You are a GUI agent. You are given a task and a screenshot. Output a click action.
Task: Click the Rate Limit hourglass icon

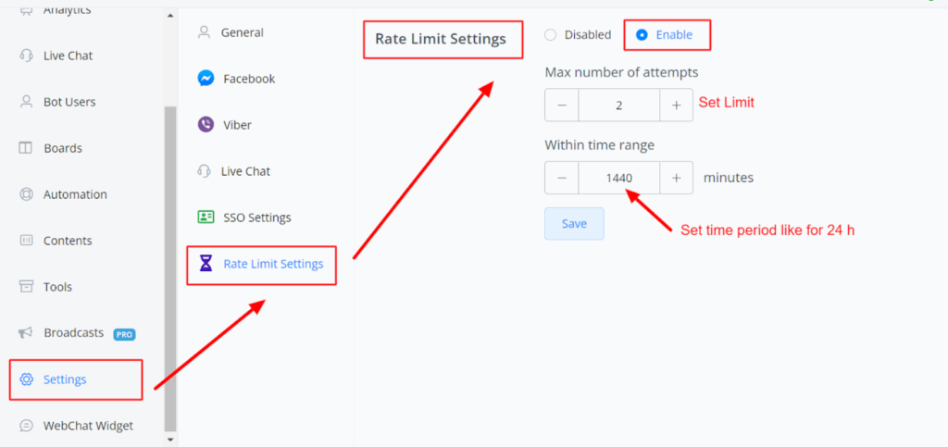coord(206,264)
